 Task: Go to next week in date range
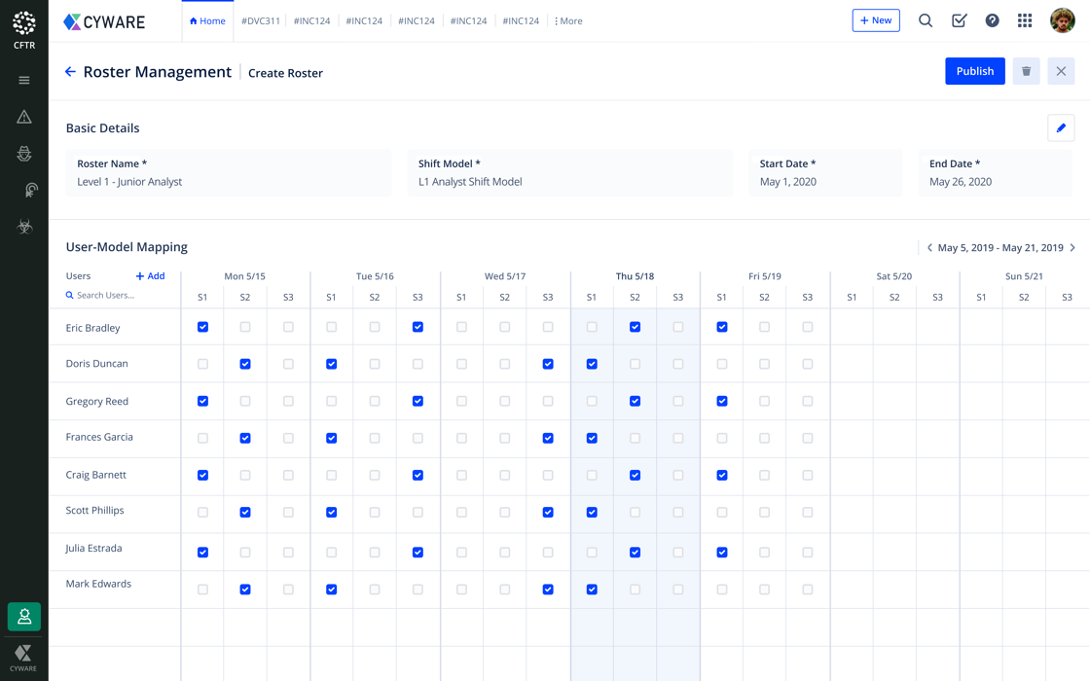point(1072,248)
